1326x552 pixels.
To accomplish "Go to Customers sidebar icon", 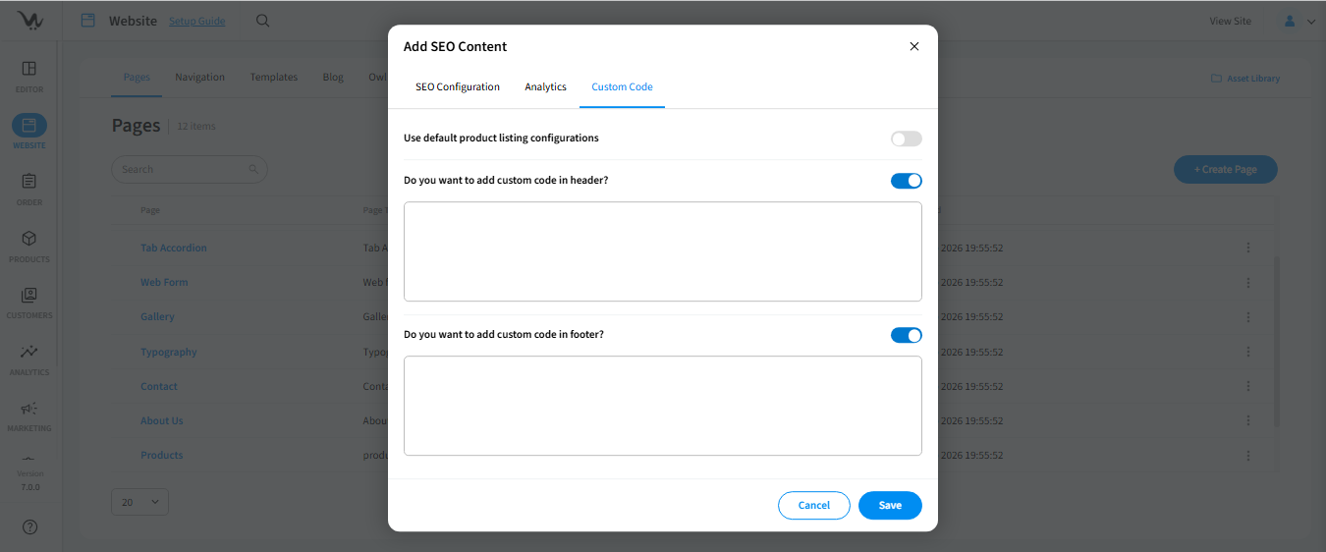I will point(29,295).
